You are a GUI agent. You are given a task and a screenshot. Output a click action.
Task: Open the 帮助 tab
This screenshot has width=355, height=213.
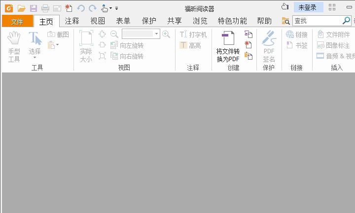pos(264,21)
